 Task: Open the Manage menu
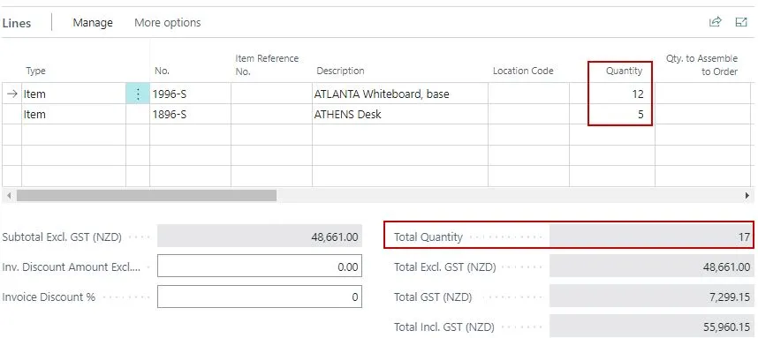click(x=93, y=22)
